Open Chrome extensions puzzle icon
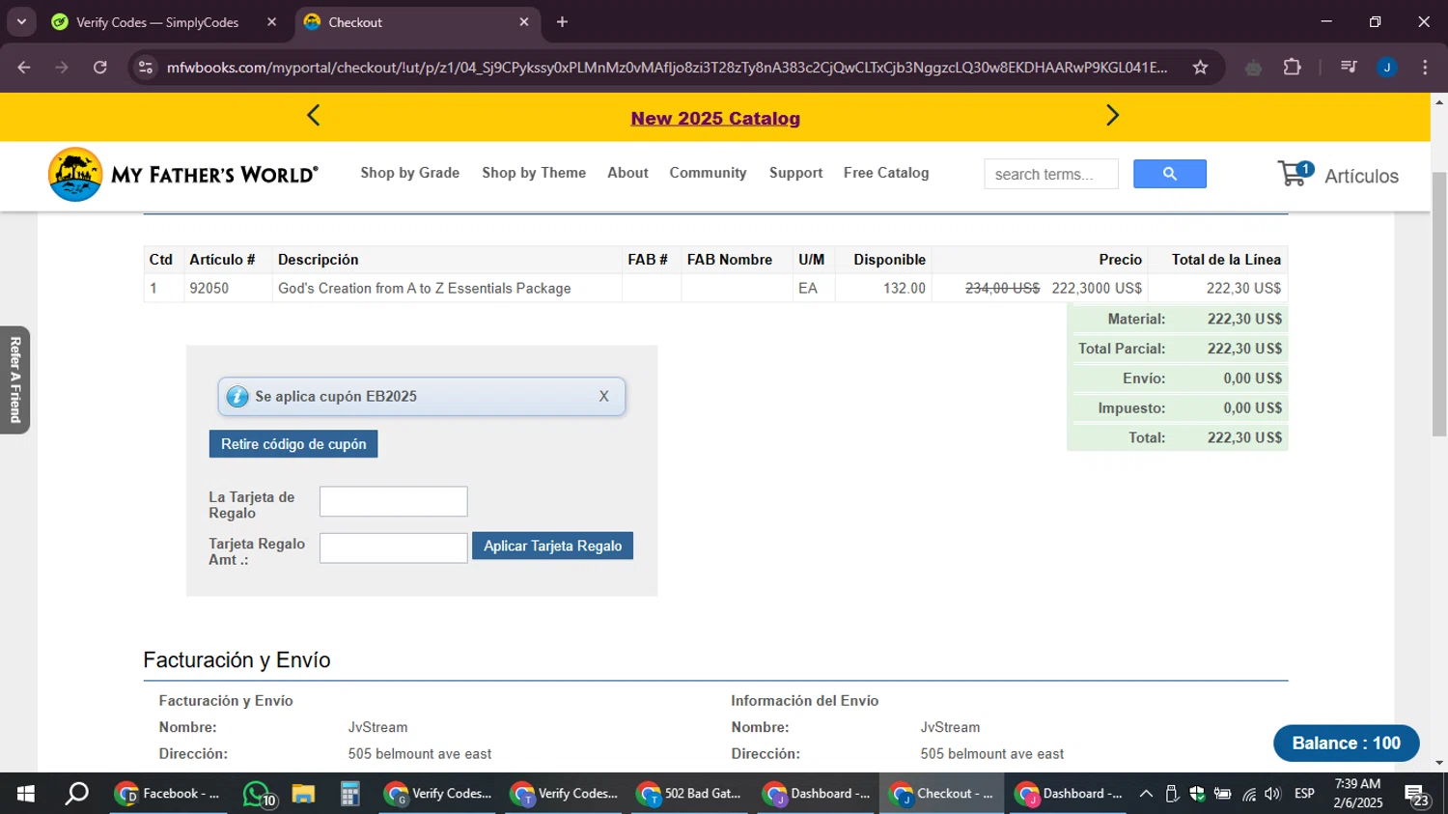 tap(1293, 68)
